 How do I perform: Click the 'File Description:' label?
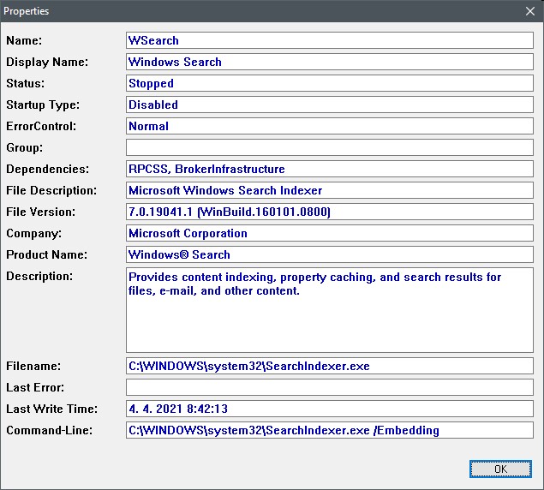pyautogui.click(x=51, y=190)
